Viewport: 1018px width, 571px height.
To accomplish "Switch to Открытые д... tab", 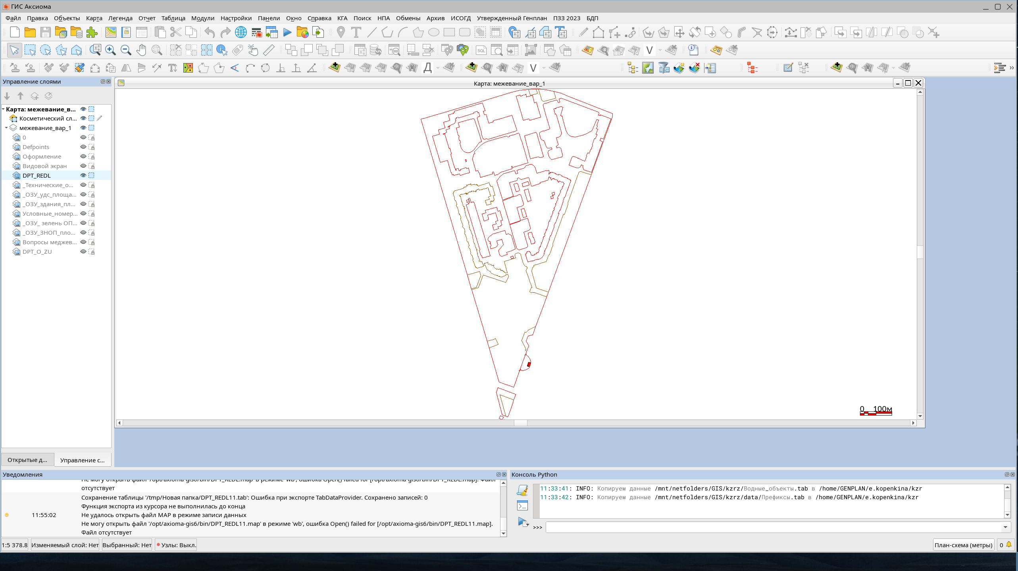I will 27,460.
